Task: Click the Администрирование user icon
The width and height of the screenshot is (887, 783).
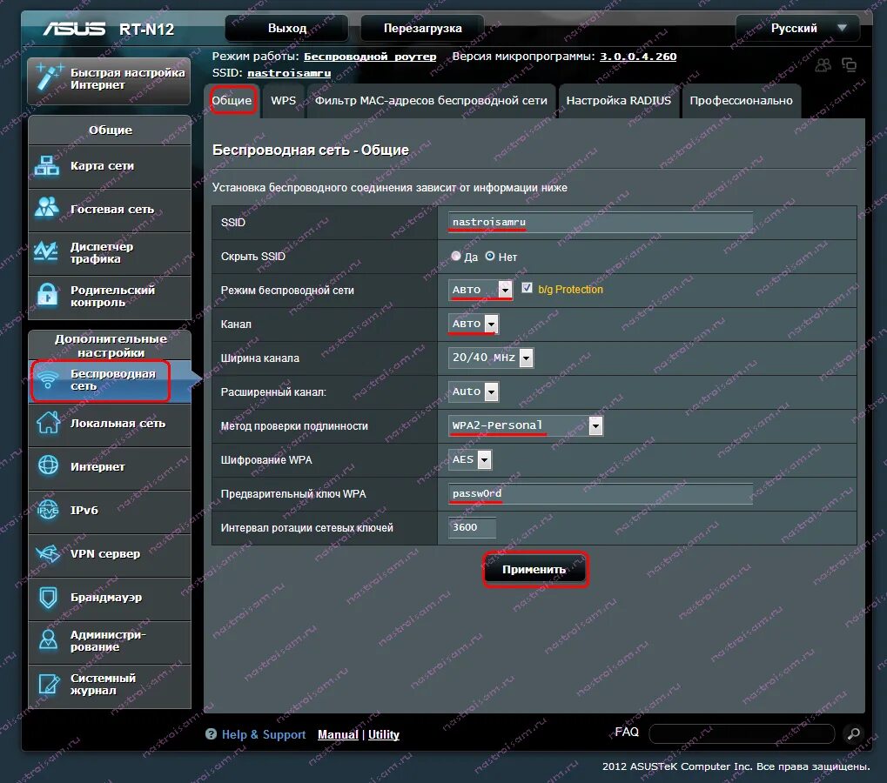Action: coord(48,639)
